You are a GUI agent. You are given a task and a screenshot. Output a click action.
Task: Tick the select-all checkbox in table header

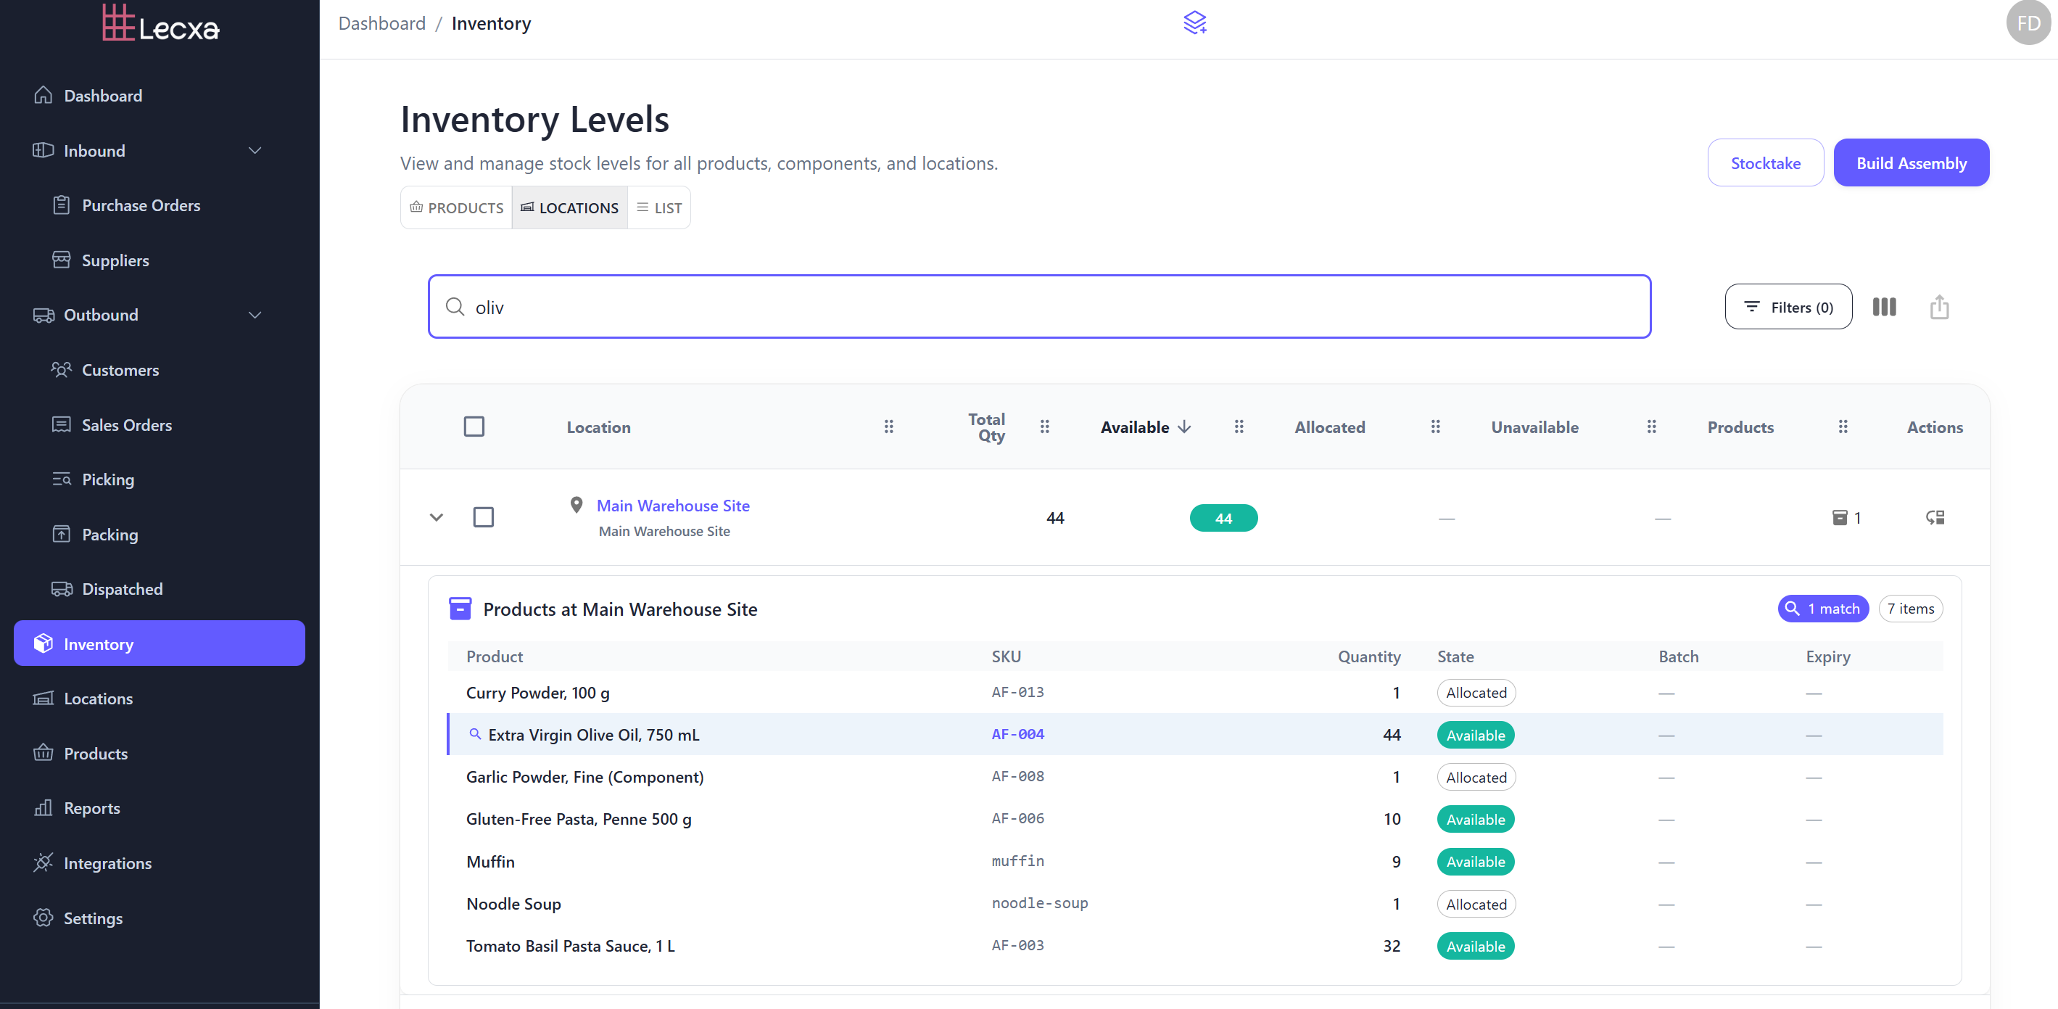(x=474, y=427)
